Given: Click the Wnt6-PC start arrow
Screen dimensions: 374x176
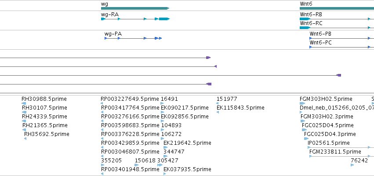Looking at the screenshot, I should [x=311, y=47].
